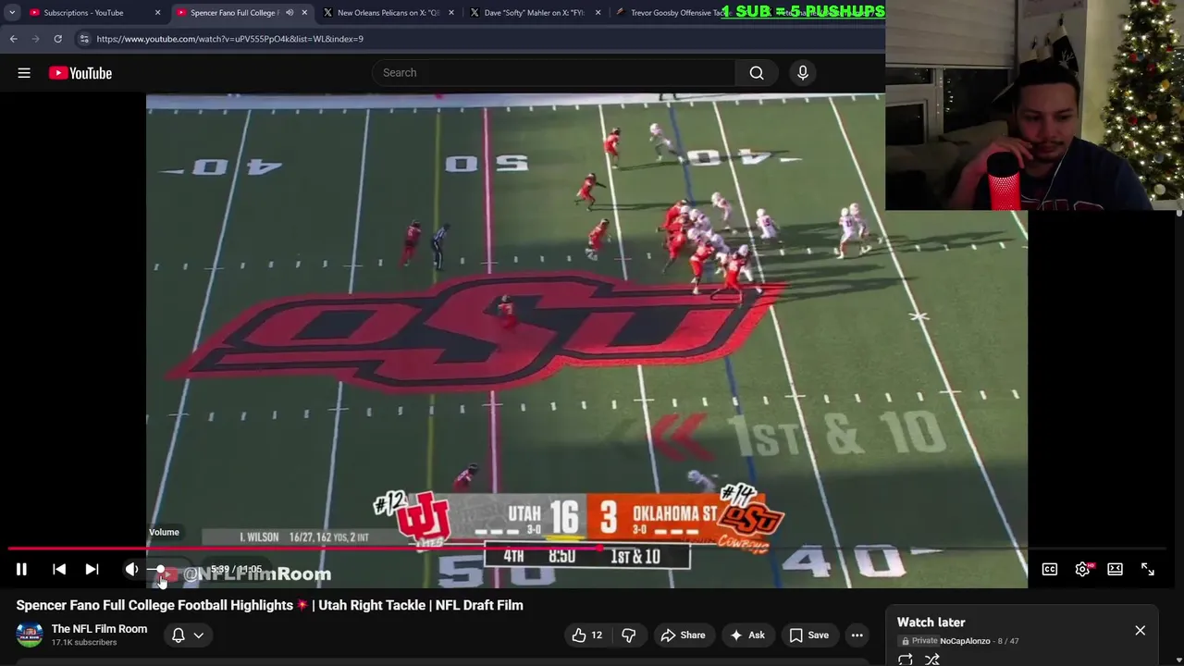Go to previous video in playlist
The height and width of the screenshot is (666, 1184).
coord(59,570)
